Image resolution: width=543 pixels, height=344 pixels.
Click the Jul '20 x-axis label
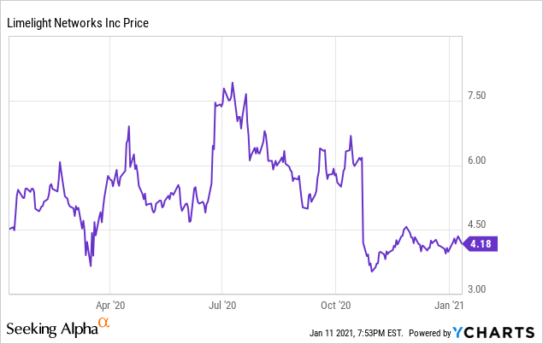pos(222,304)
